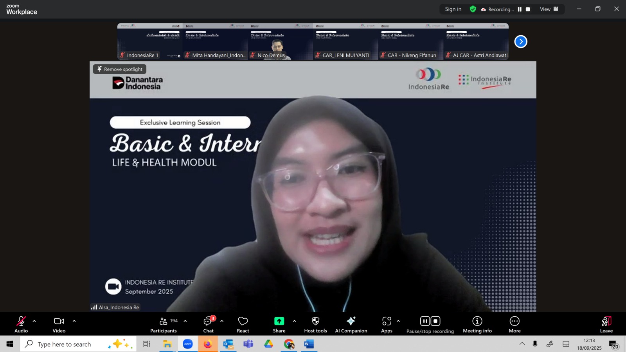Viewport: 626px width, 352px height.
Task: Pause recording in the top bar
Action: (520, 9)
